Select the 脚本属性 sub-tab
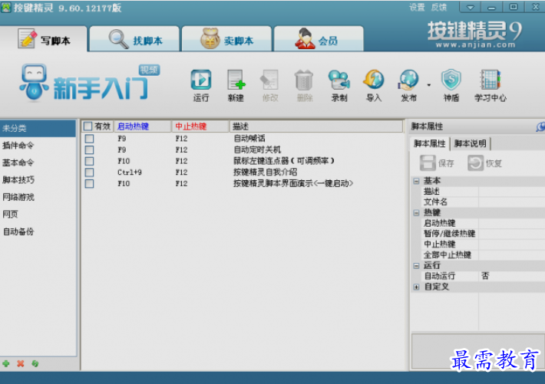The image size is (545, 384). [x=430, y=143]
